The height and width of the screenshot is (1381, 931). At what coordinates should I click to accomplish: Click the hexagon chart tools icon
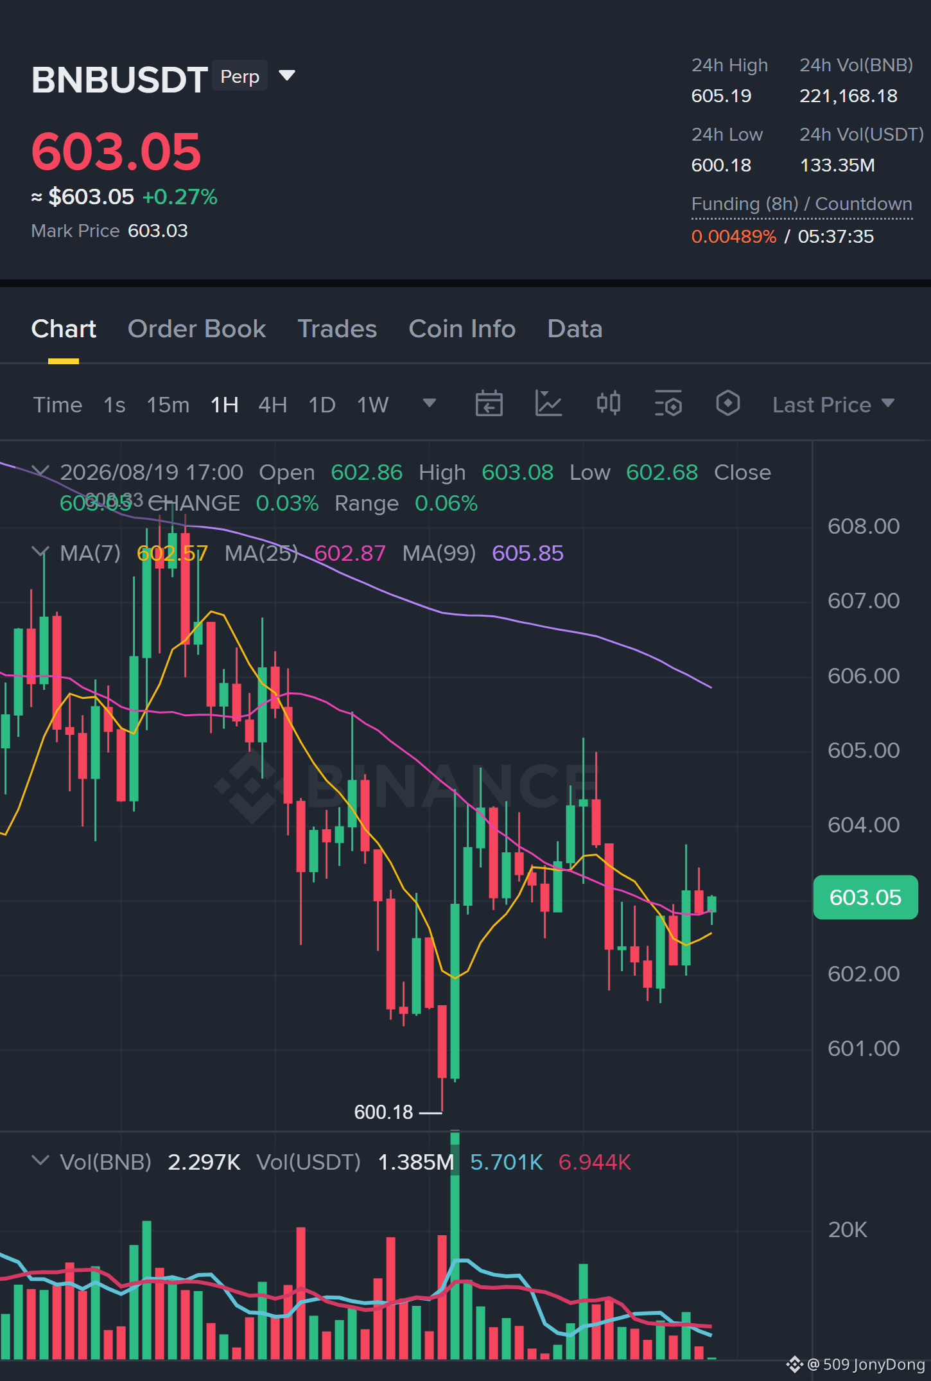(727, 404)
